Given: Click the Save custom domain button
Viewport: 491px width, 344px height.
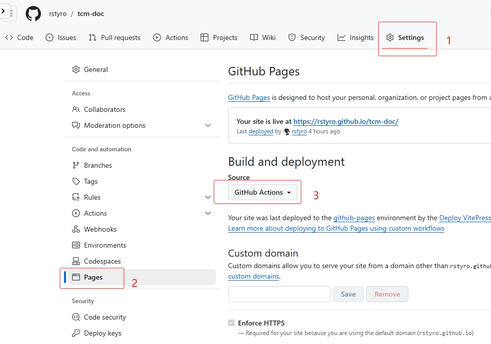Looking at the screenshot, I should pyautogui.click(x=348, y=294).
